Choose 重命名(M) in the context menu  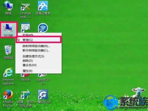pyautogui.click(x=39, y=65)
